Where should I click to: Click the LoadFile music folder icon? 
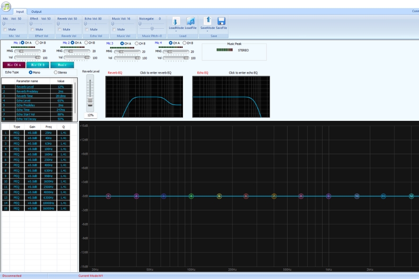coord(191,21)
